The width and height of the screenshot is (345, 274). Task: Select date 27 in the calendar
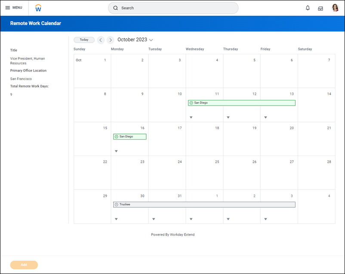(x=279, y=173)
